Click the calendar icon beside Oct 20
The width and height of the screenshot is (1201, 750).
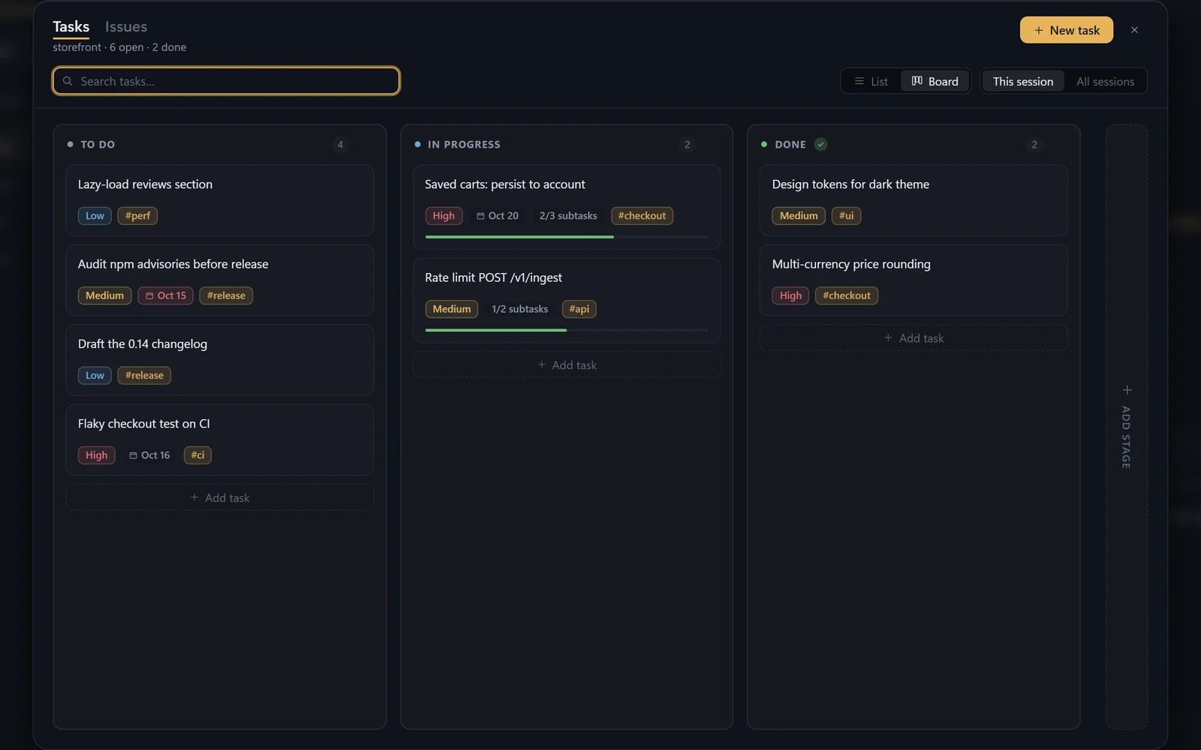click(480, 216)
